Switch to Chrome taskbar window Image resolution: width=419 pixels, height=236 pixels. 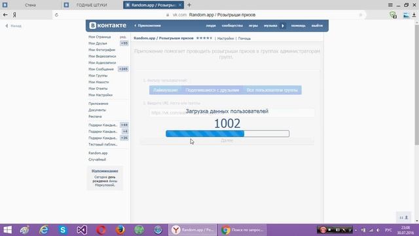tap(242, 230)
